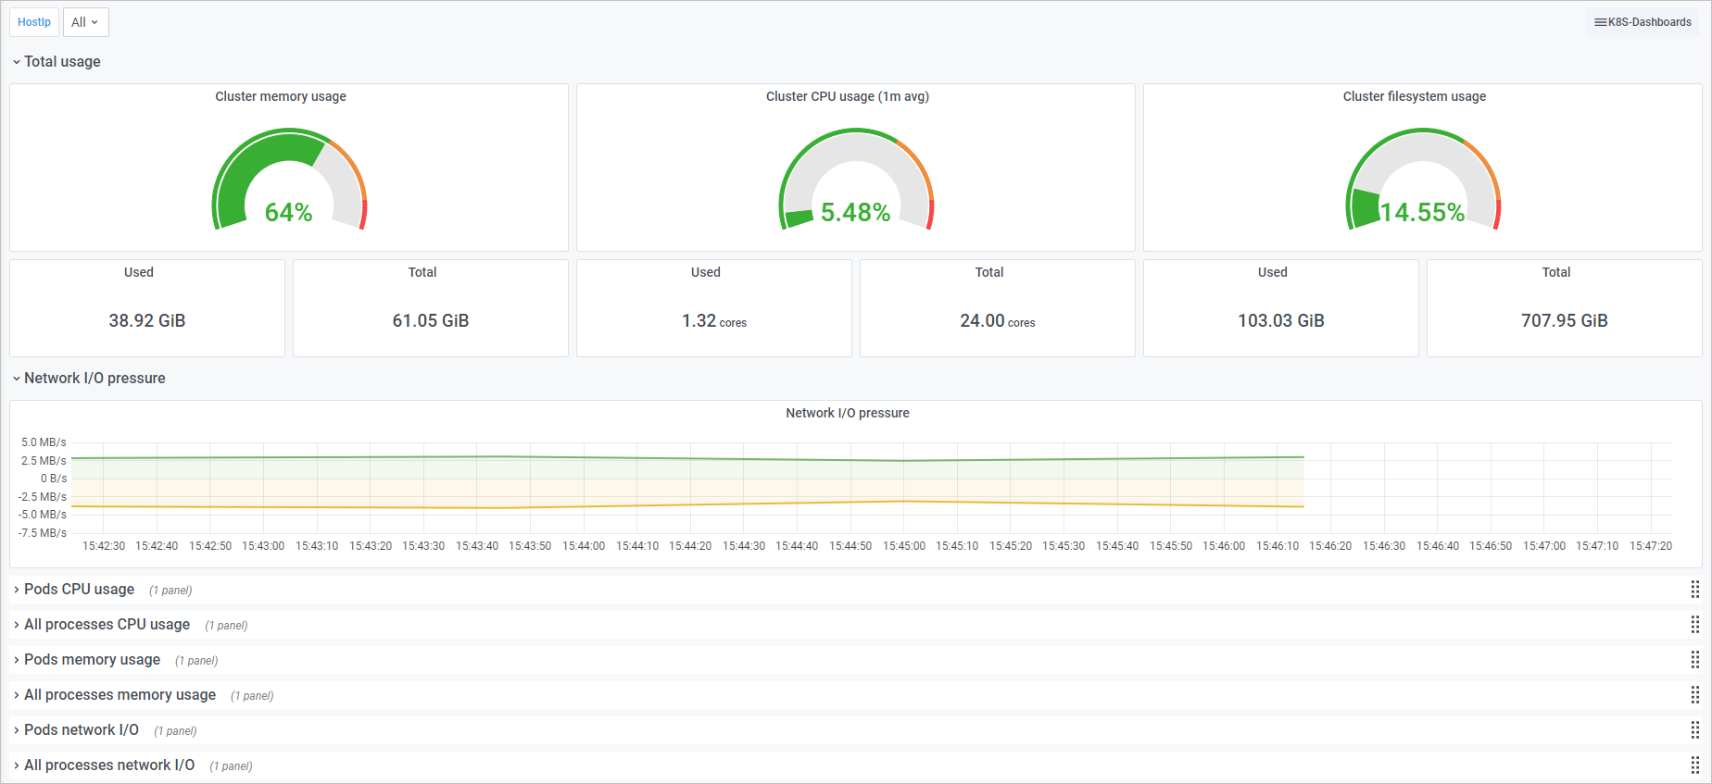Screen dimensions: 1712x784
Task: Click the 0 B/s y-axis label
Action: (54, 479)
